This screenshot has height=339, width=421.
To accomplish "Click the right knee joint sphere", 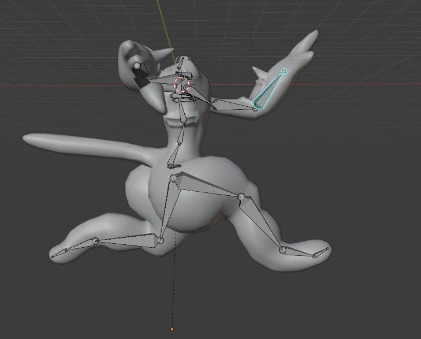I will (x=241, y=197).
